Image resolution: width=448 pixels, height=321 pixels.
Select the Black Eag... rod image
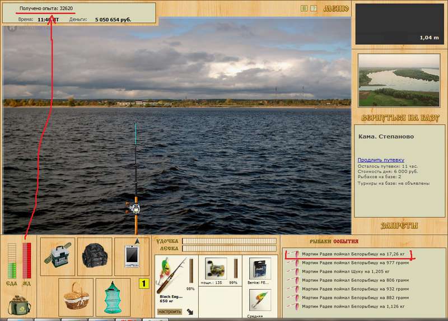[x=171, y=275]
